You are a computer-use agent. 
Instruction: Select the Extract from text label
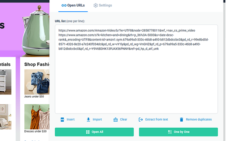[x=156, y=119]
